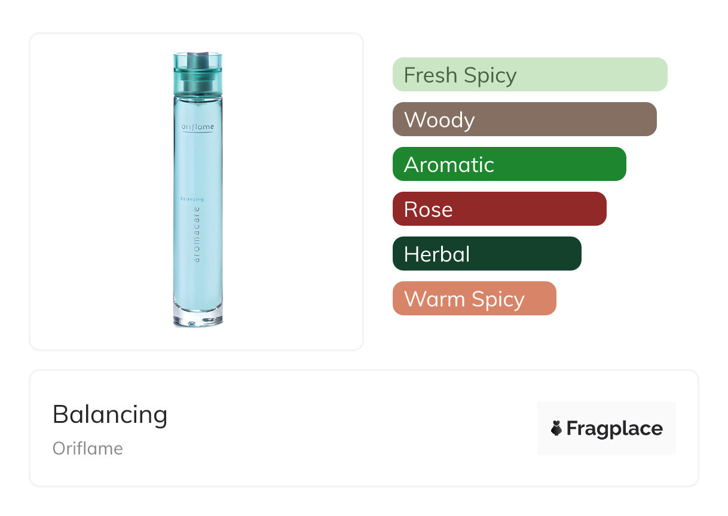The width and height of the screenshot is (728, 516).
Task: Pick the dark red Rose accord bar
Action: point(499,209)
